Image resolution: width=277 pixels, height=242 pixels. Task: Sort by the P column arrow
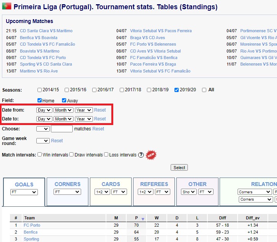coord(143,219)
